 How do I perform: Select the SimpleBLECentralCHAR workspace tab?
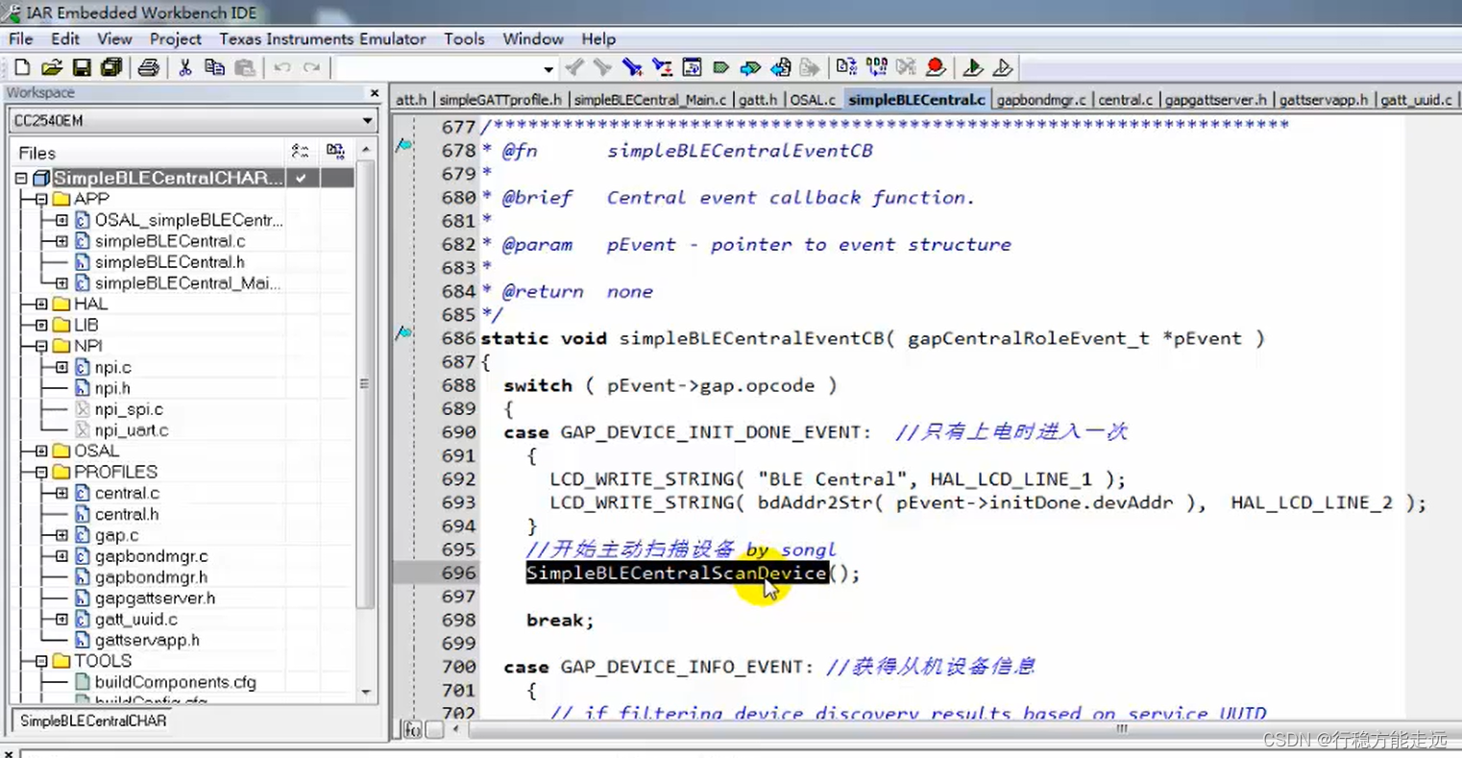pos(93,721)
